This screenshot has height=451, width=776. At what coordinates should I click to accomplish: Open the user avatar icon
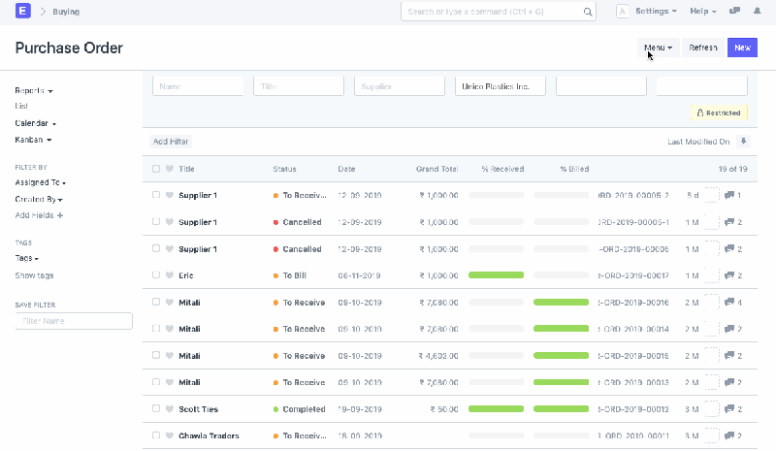pyautogui.click(x=622, y=12)
